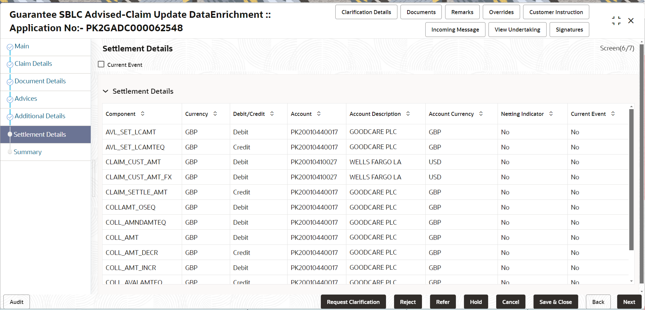The width and height of the screenshot is (645, 310).
Task: Put the task on Hold
Action: 476,302
